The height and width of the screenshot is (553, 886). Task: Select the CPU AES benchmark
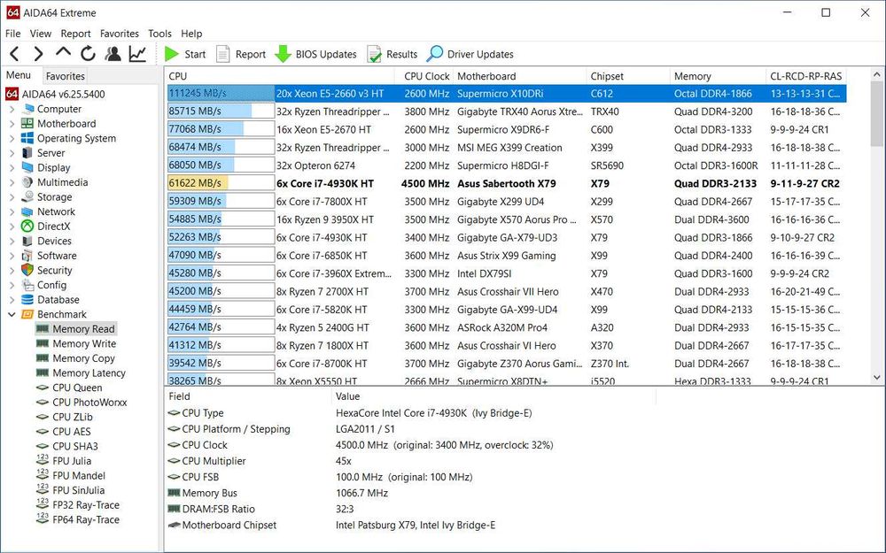tap(63, 432)
